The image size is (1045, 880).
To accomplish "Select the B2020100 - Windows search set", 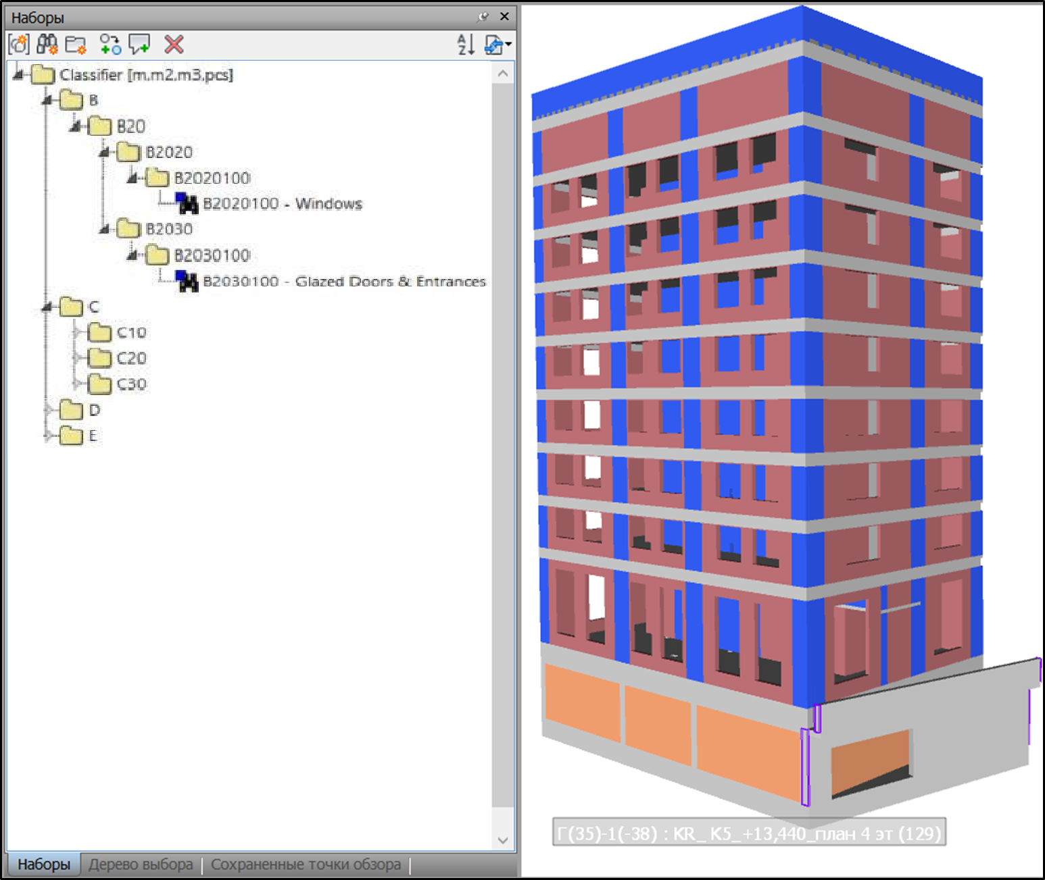I will click(283, 203).
